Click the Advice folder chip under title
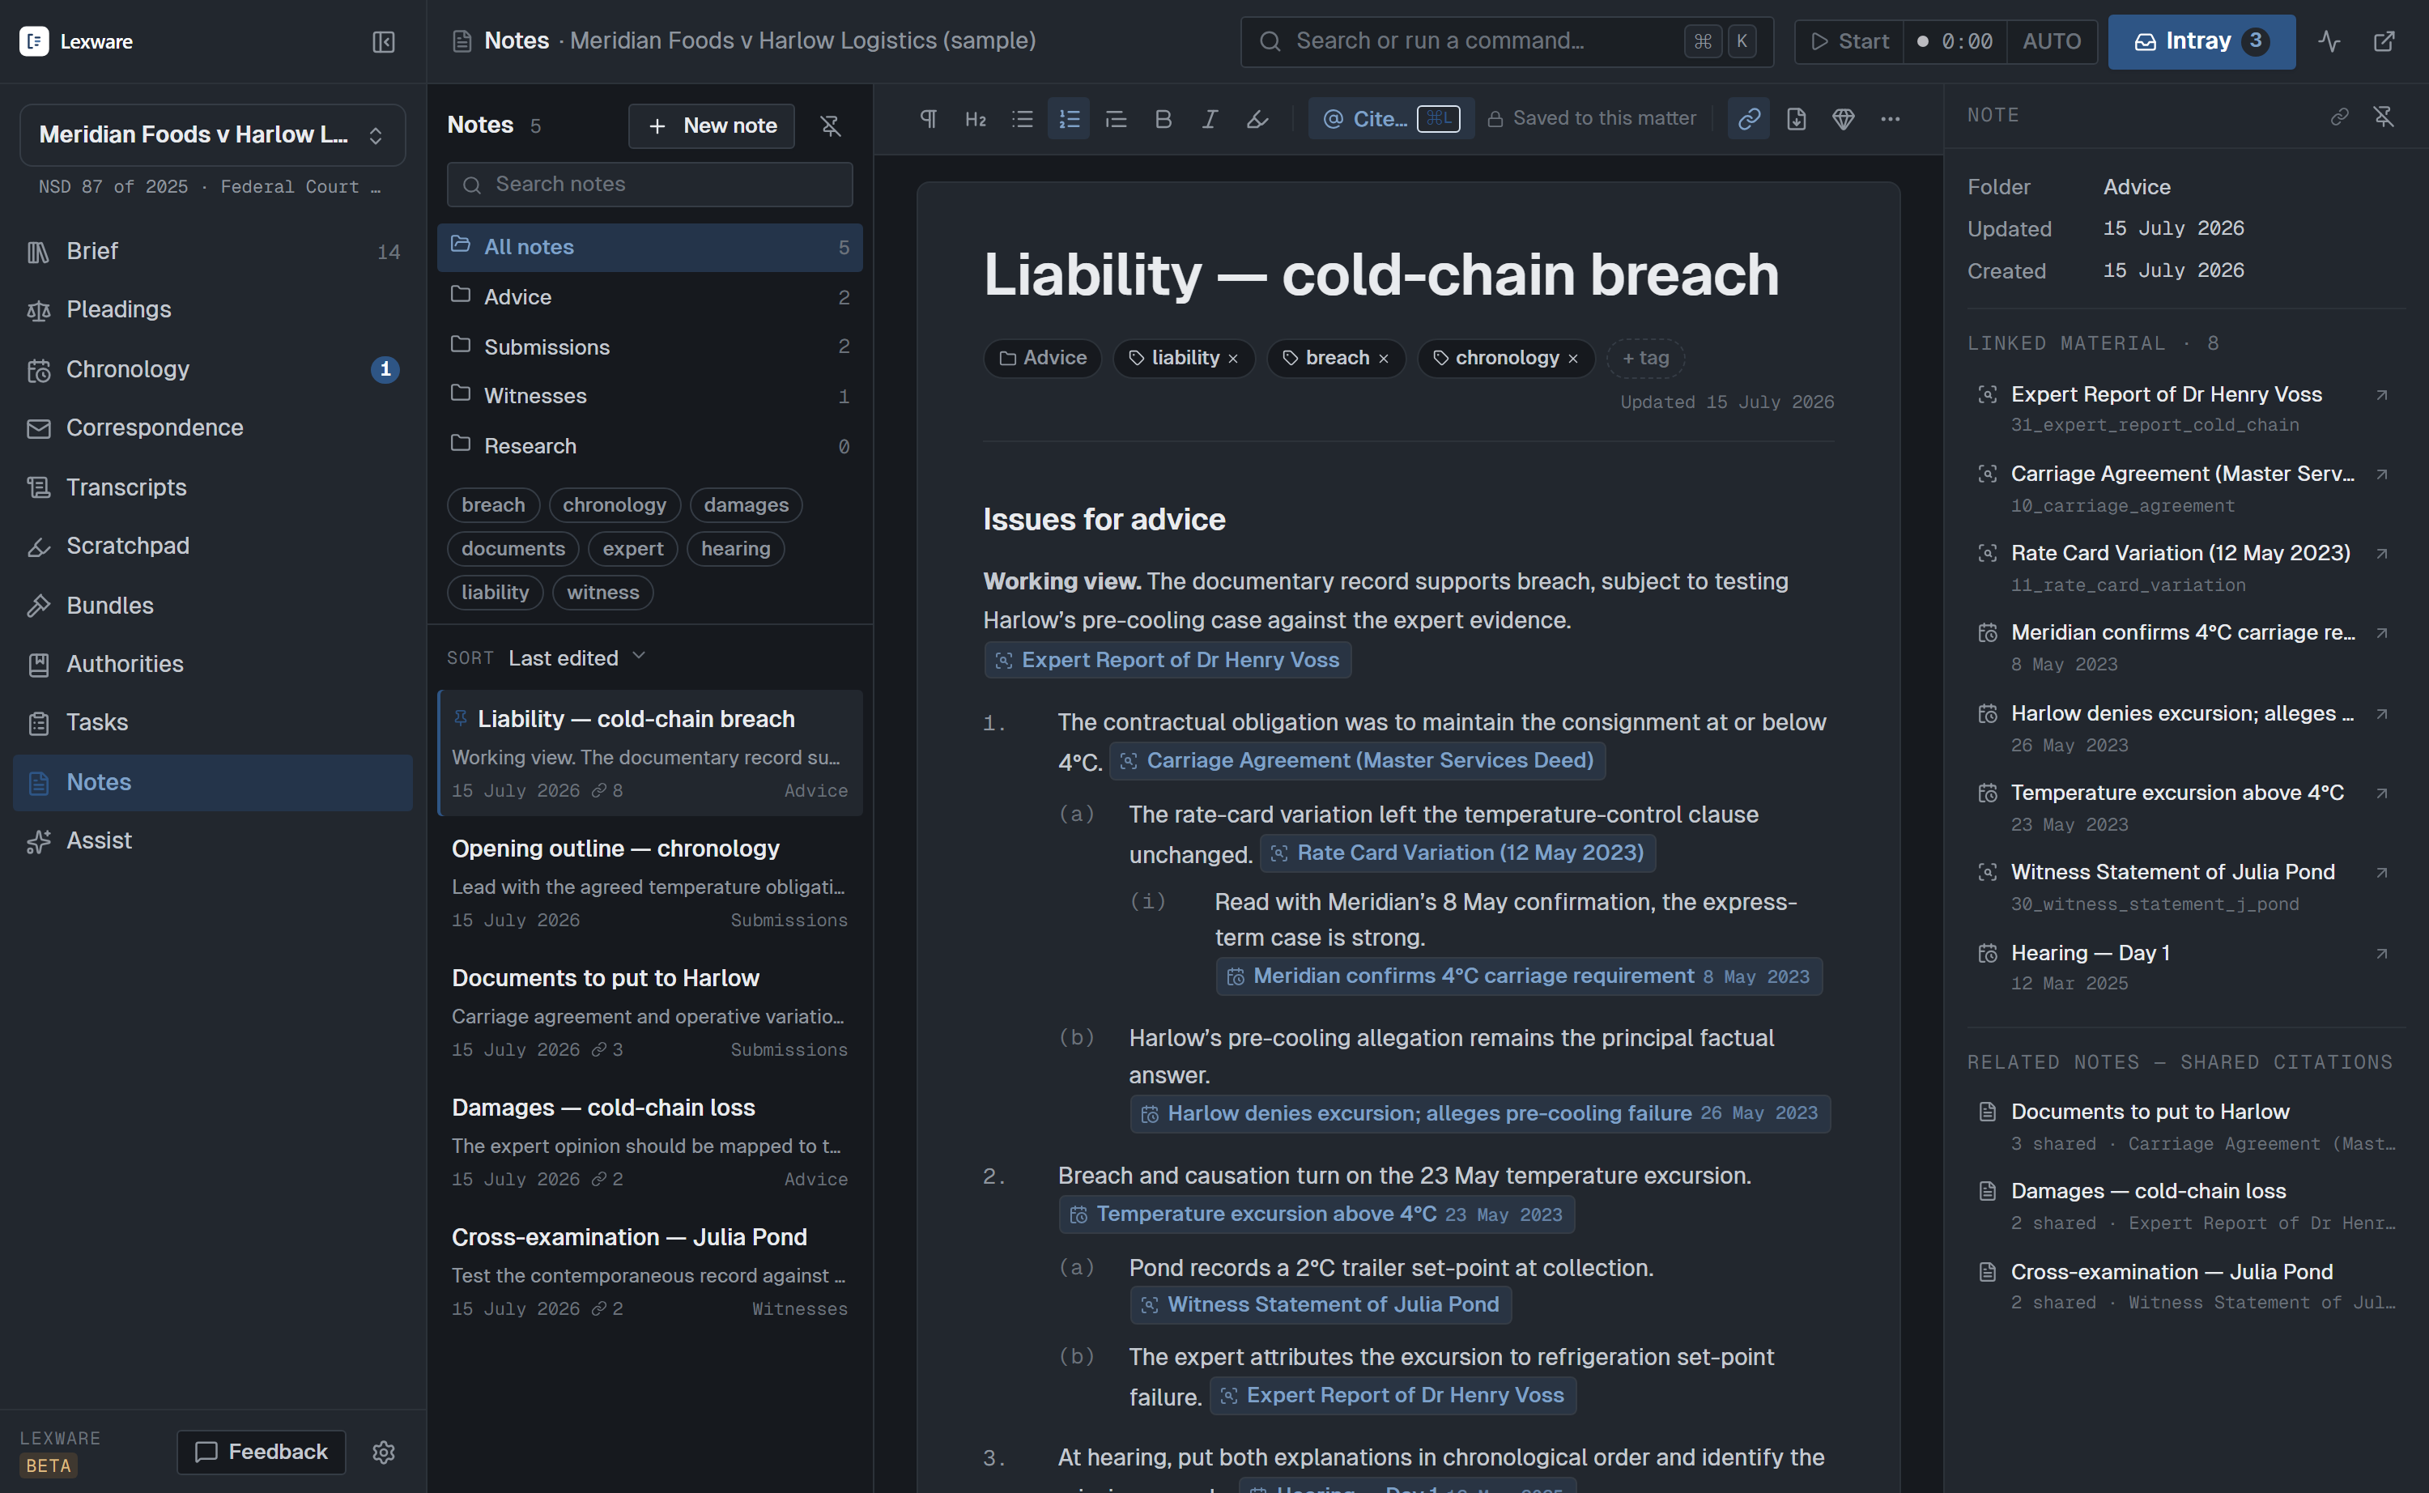Image resolution: width=2429 pixels, height=1493 pixels. [x=1042, y=359]
